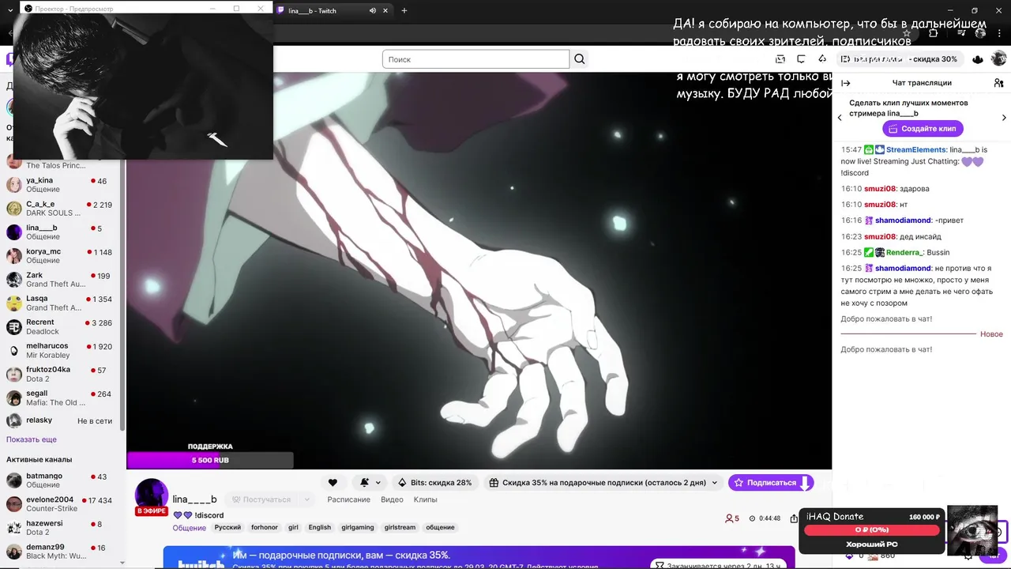Click shamodiamond username in chat at 16:16
This screenshot has height=569, width=1011.
(x=903, y=220)
